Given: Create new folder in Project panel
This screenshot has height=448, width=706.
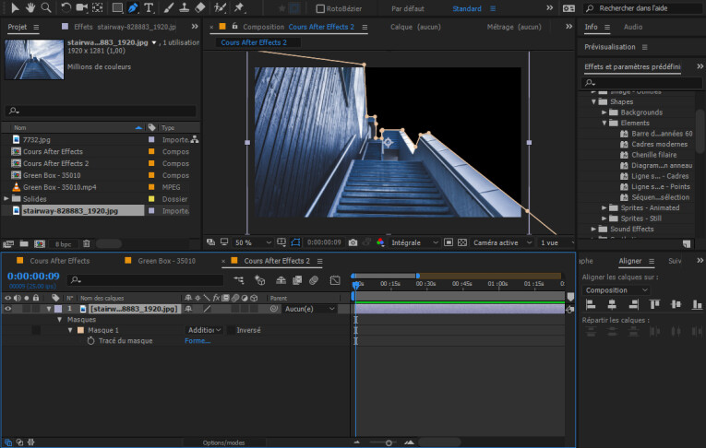Looking at the screenshot, I should 24,243.
